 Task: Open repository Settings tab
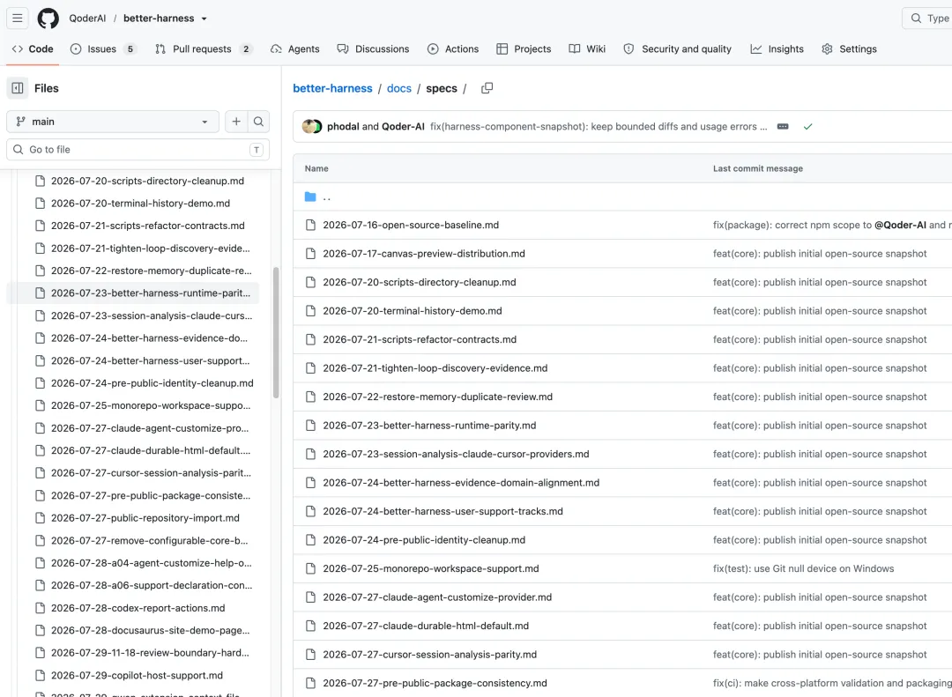tap(849, 48)
